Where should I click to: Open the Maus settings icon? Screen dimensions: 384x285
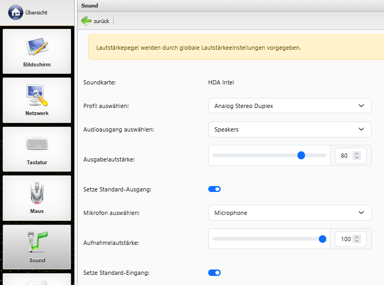click(x=37, y=194)
